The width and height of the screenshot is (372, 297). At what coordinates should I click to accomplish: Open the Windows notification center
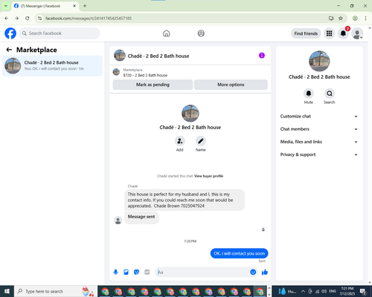[x=363, y=292]
